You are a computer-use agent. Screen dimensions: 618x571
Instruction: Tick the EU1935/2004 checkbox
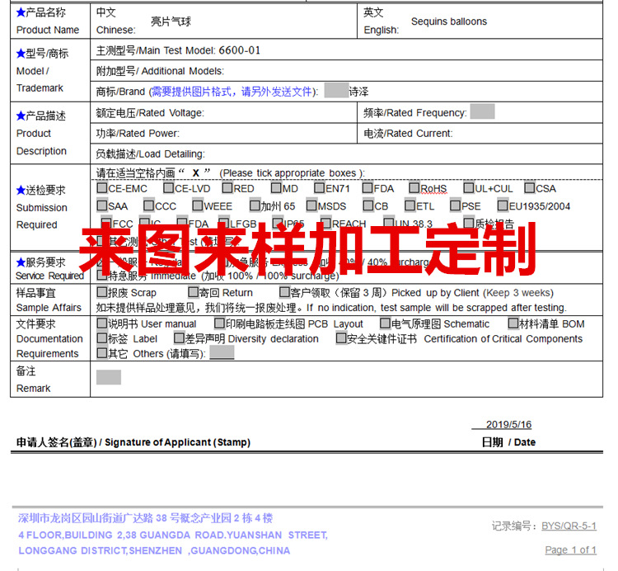(503, 205)
